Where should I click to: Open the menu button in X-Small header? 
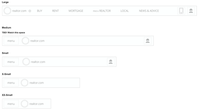pos(11,83)
